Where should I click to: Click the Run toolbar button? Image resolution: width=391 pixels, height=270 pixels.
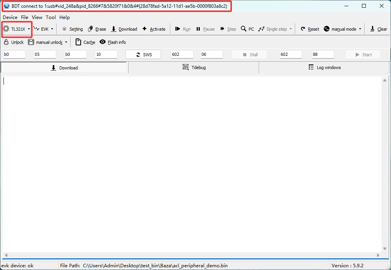183,29
